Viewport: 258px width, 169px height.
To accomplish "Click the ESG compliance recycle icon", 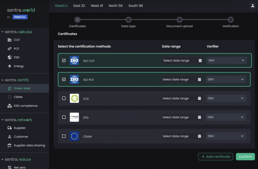I will pos(10,106).
